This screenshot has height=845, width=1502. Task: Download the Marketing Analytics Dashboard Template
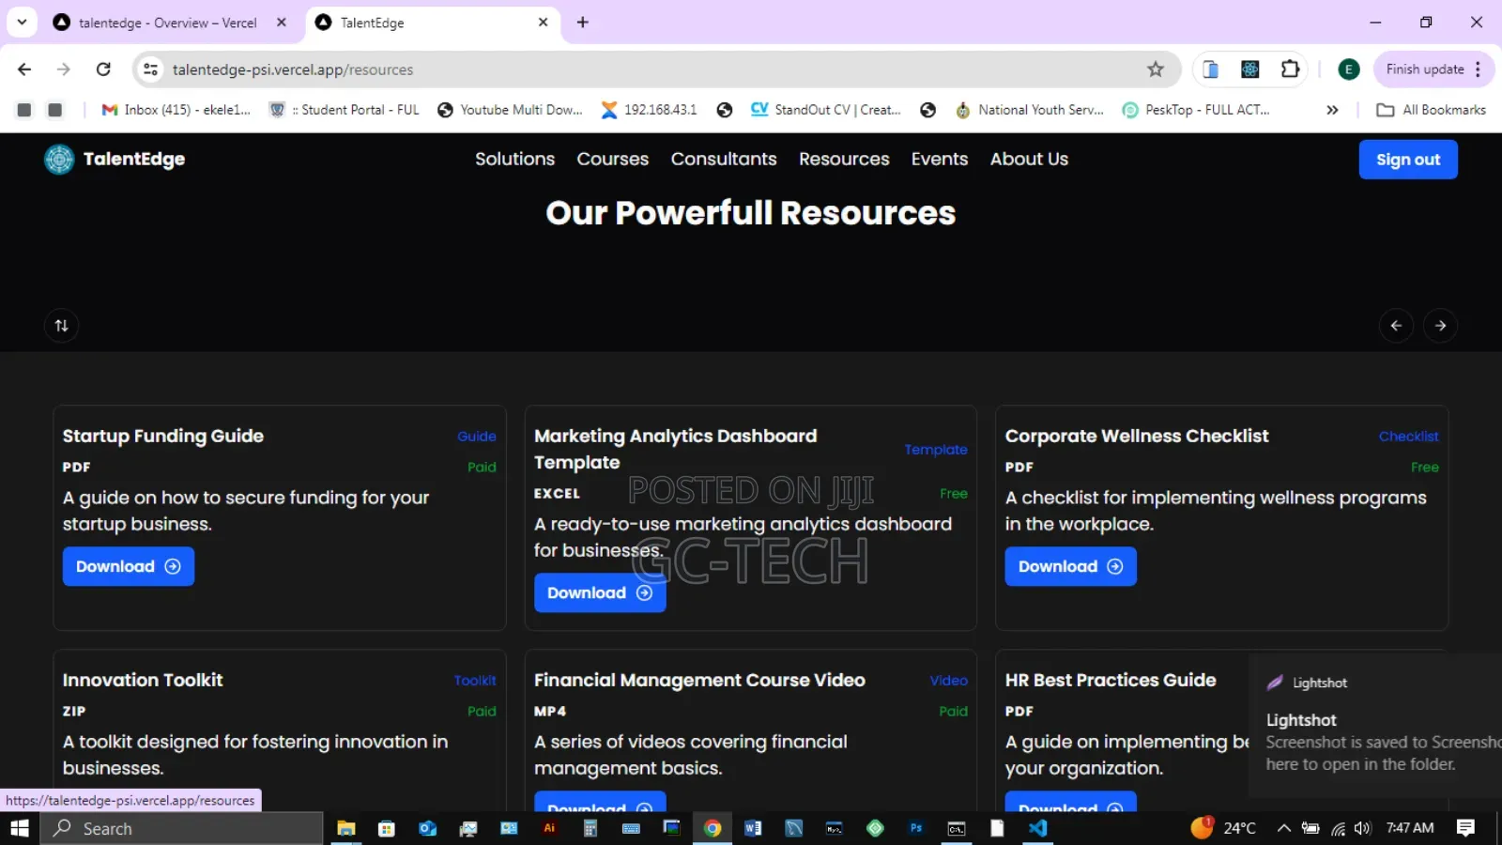pyautogui.click(x=600, y=592)
